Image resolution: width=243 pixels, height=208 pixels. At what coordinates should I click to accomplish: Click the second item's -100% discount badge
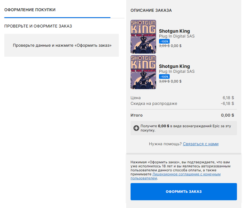[165, 76]
